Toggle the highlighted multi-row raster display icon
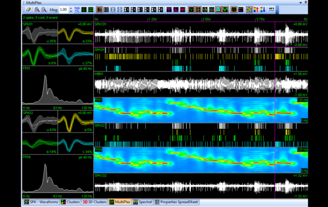 [x=198, y=10]
